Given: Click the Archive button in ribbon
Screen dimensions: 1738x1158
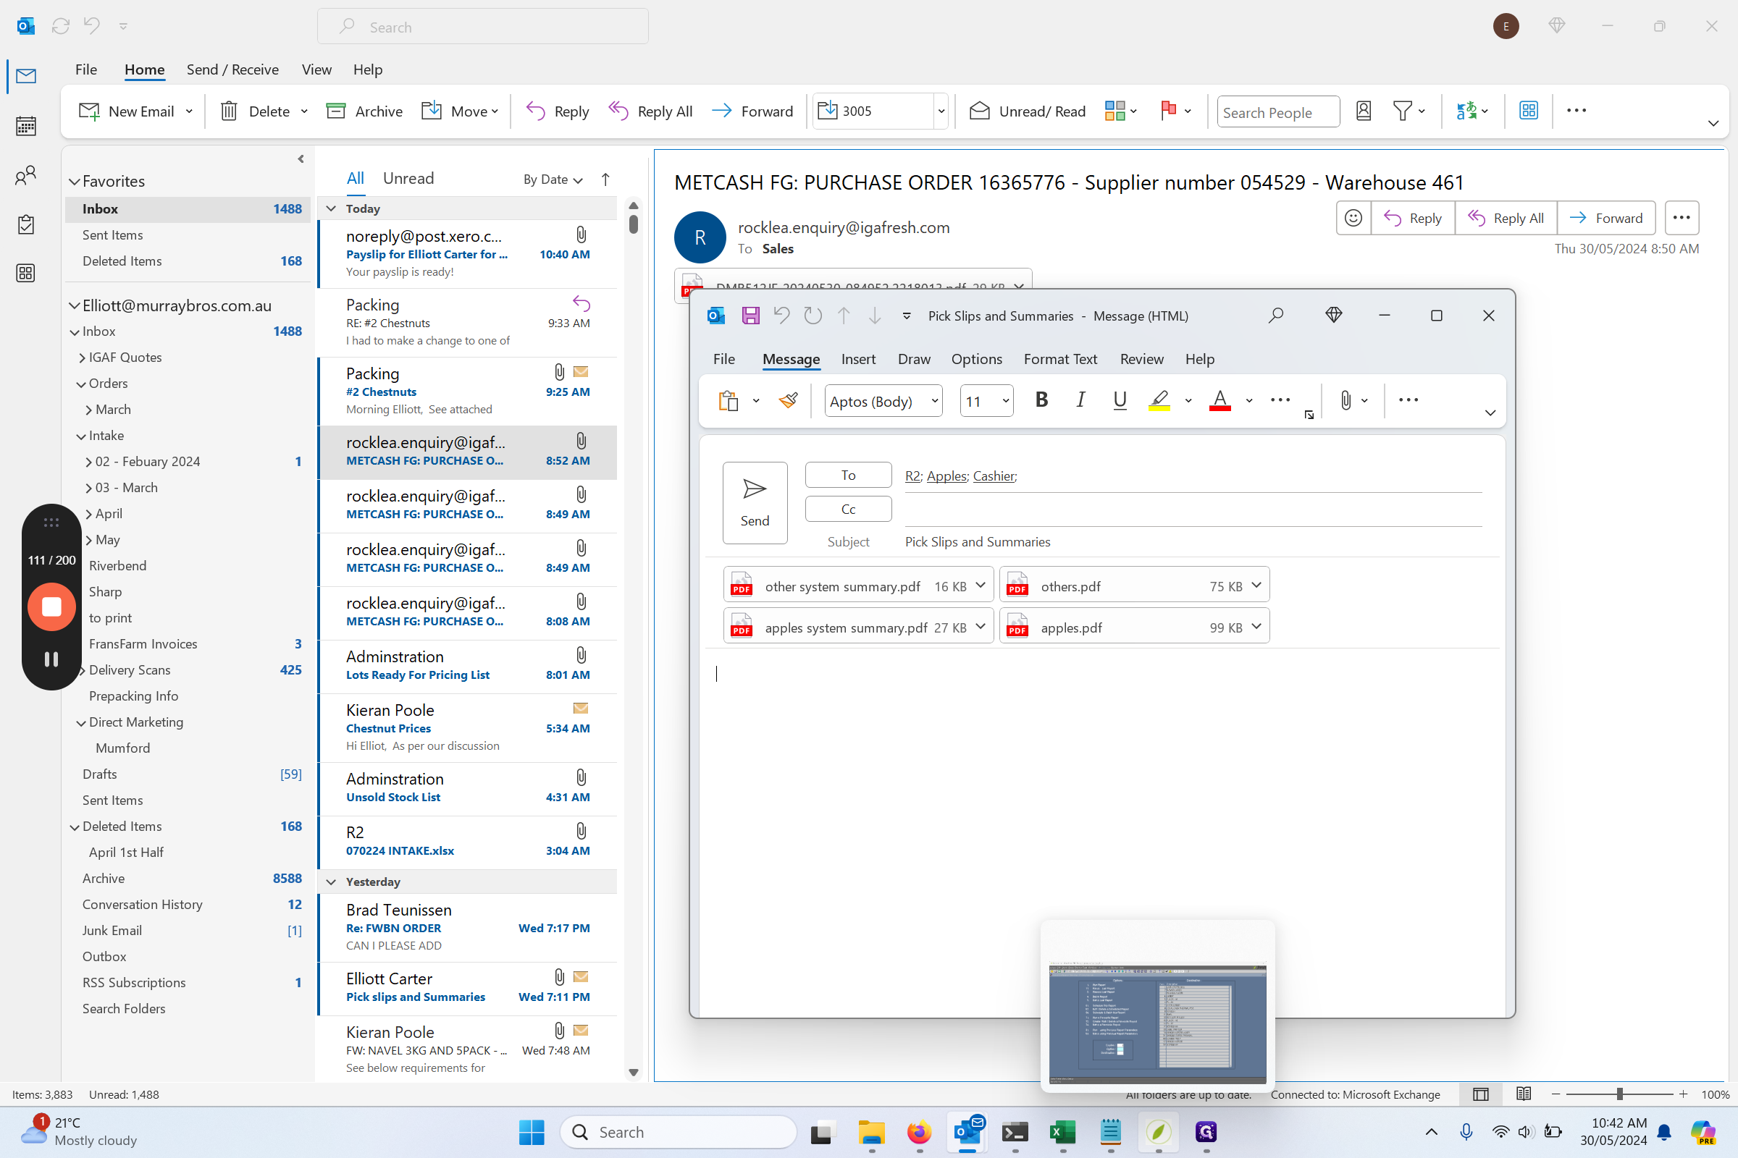Looking at the screenshot, I should (365, 111).
